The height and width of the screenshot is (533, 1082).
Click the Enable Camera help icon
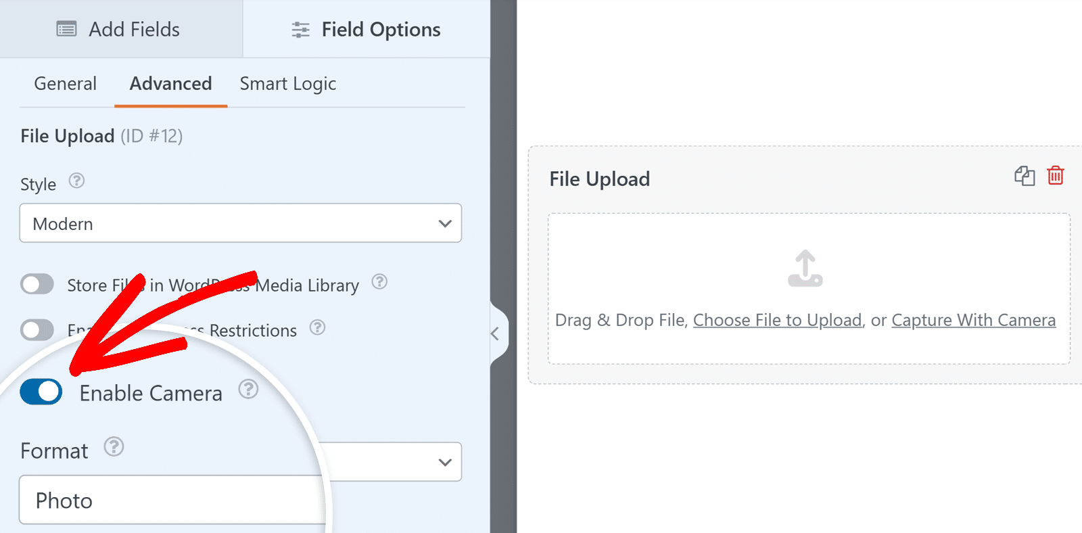(249, 390)
